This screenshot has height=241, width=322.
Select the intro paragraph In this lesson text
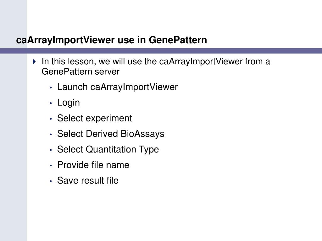[156, 67]
